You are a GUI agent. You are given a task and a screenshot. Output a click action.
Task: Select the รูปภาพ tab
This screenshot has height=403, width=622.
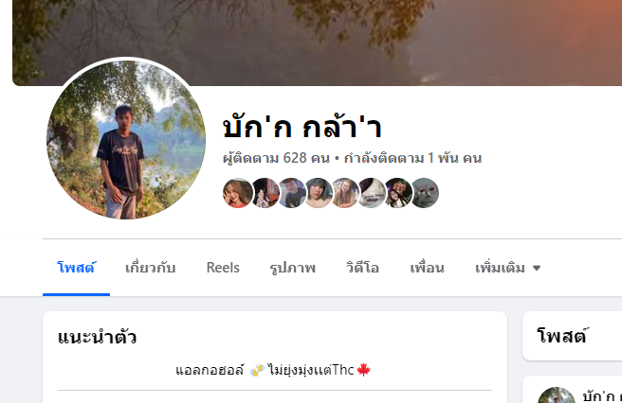[292, 268]
